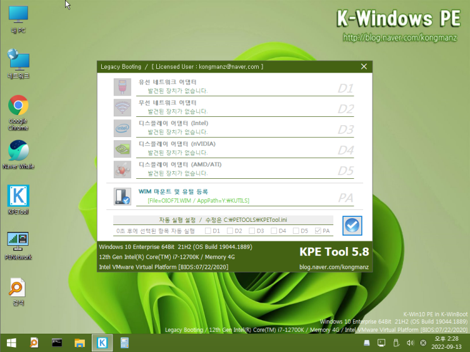Click the drive tray icon

(x=367, y=343)
